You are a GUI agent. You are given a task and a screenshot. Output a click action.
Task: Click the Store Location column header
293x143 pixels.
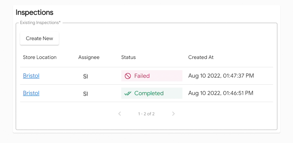click(40, 57)
